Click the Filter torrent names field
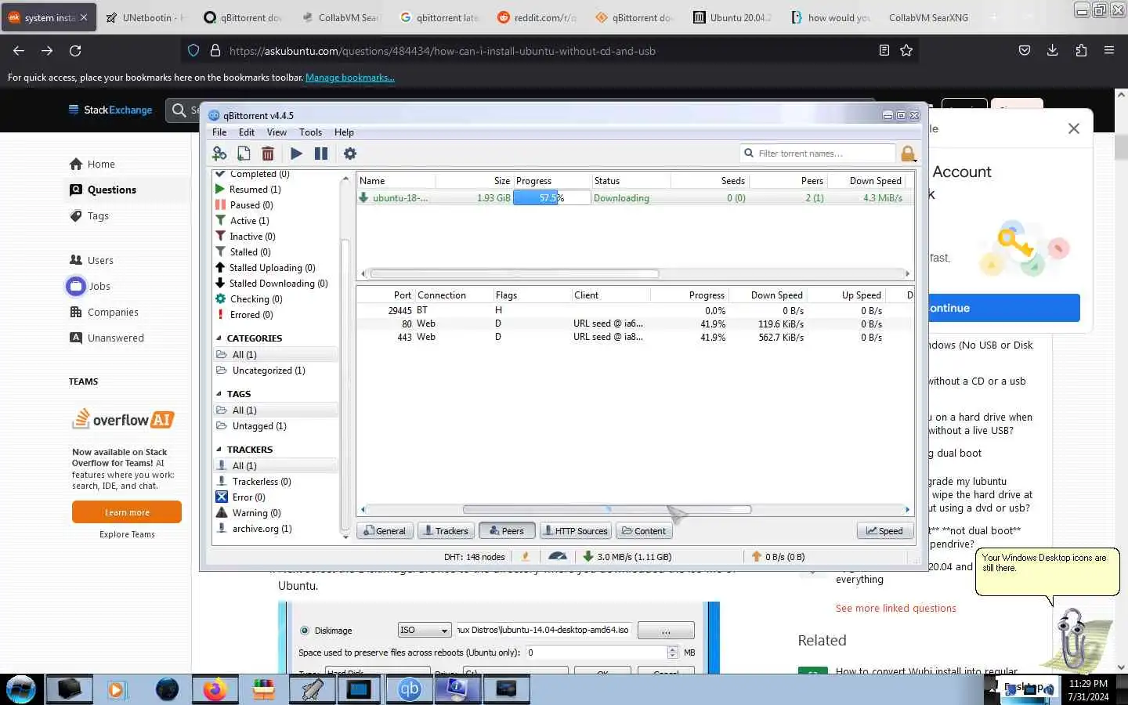The height and width of the screenshot is (705, 1128). [x=817, y=154]
